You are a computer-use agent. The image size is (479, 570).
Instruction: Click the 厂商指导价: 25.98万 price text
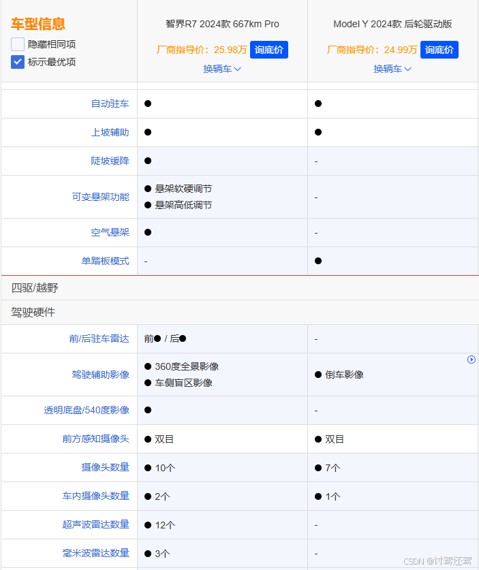click(202, 50)
